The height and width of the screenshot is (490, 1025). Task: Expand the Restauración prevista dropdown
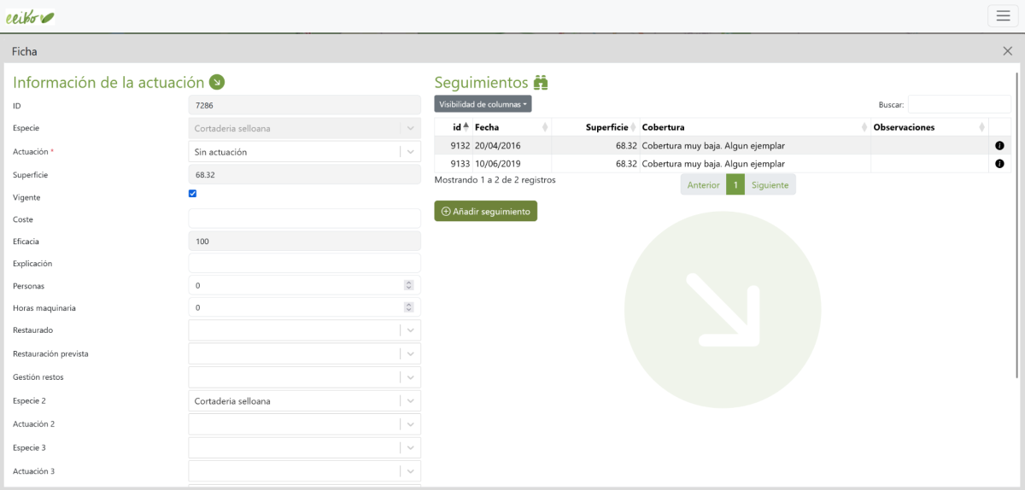click(x=304, y=353)
